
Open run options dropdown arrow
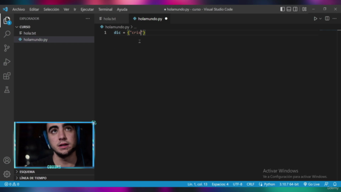320,19
